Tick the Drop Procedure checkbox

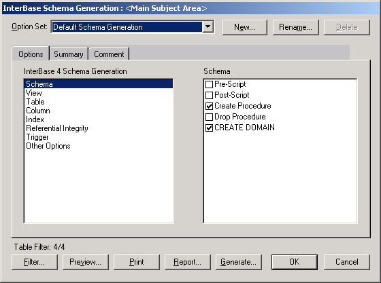tap(210, 117)
